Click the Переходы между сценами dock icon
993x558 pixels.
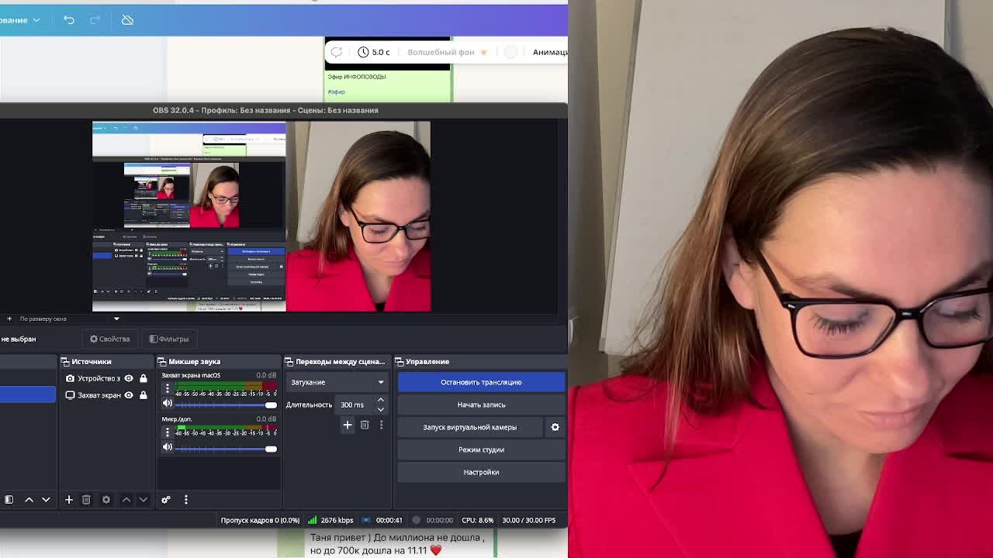(x=289, y=361)
